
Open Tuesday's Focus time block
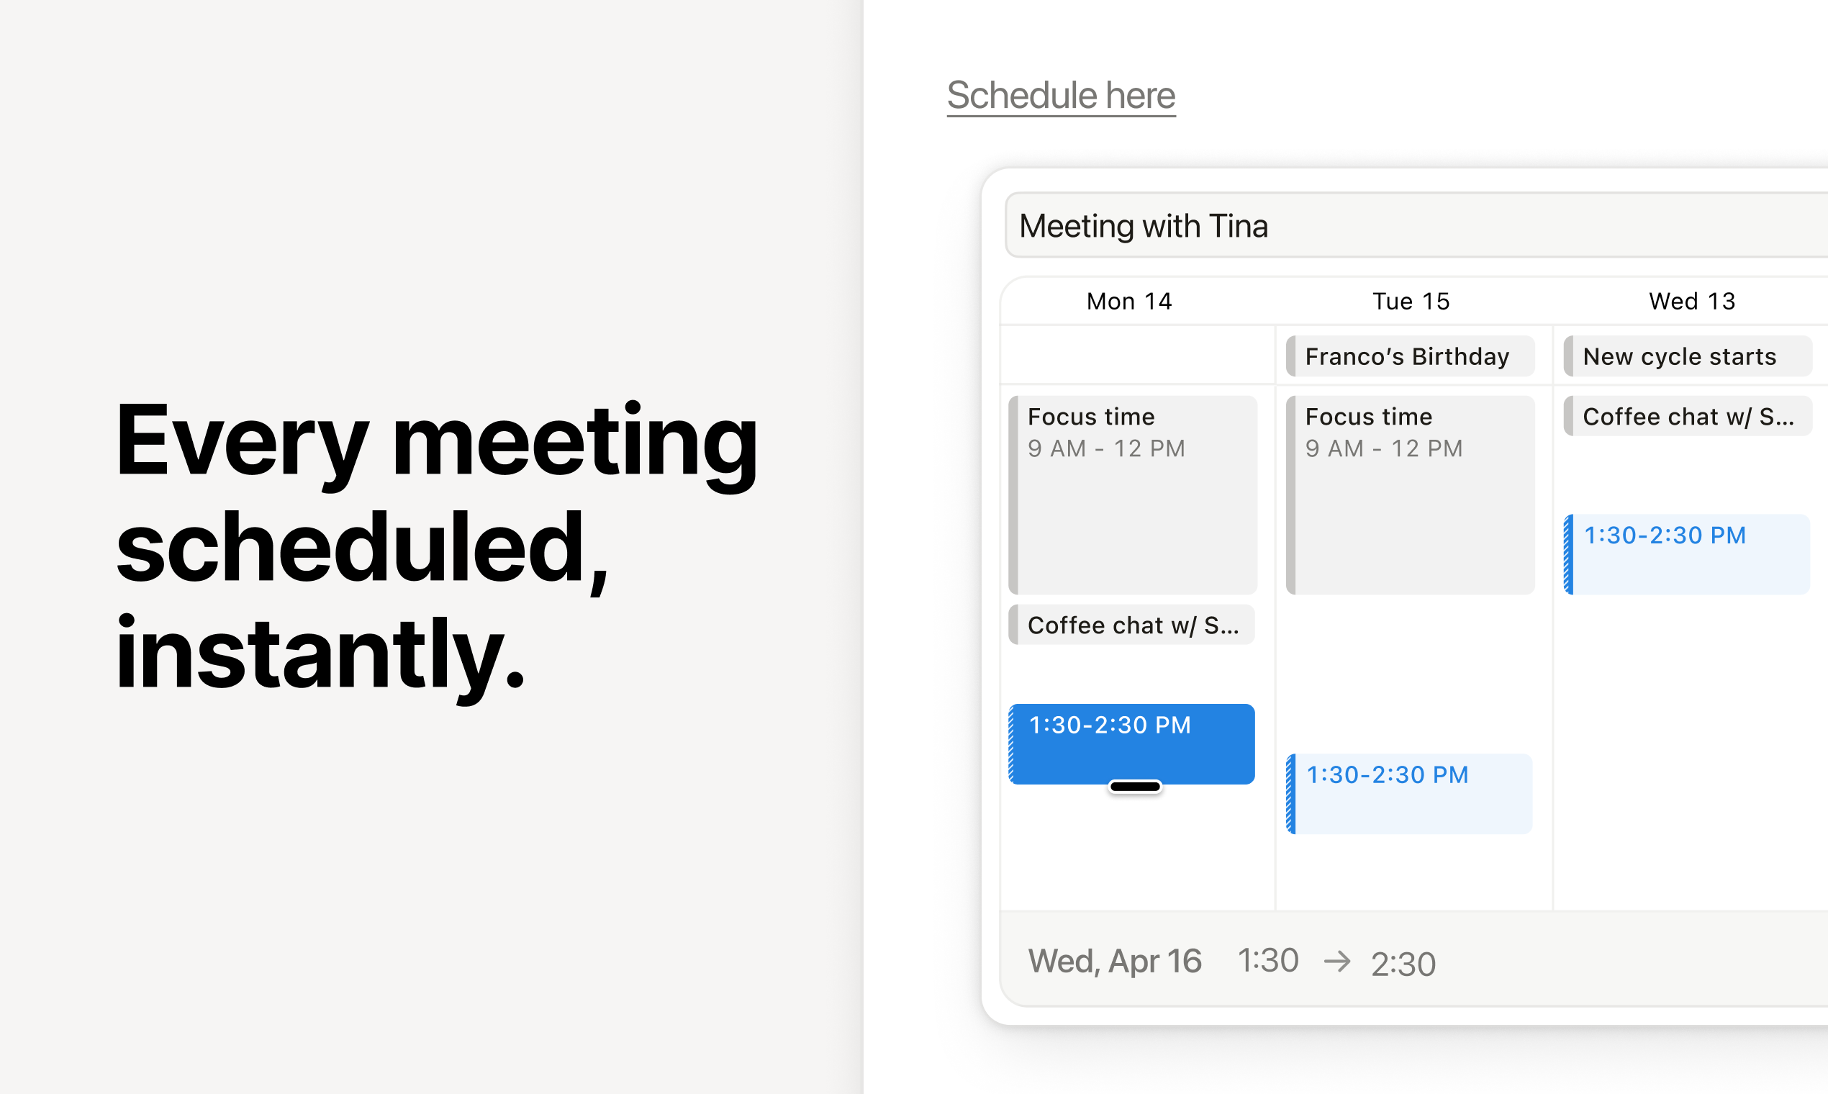pyautogui.click(x=1409, y=494)
